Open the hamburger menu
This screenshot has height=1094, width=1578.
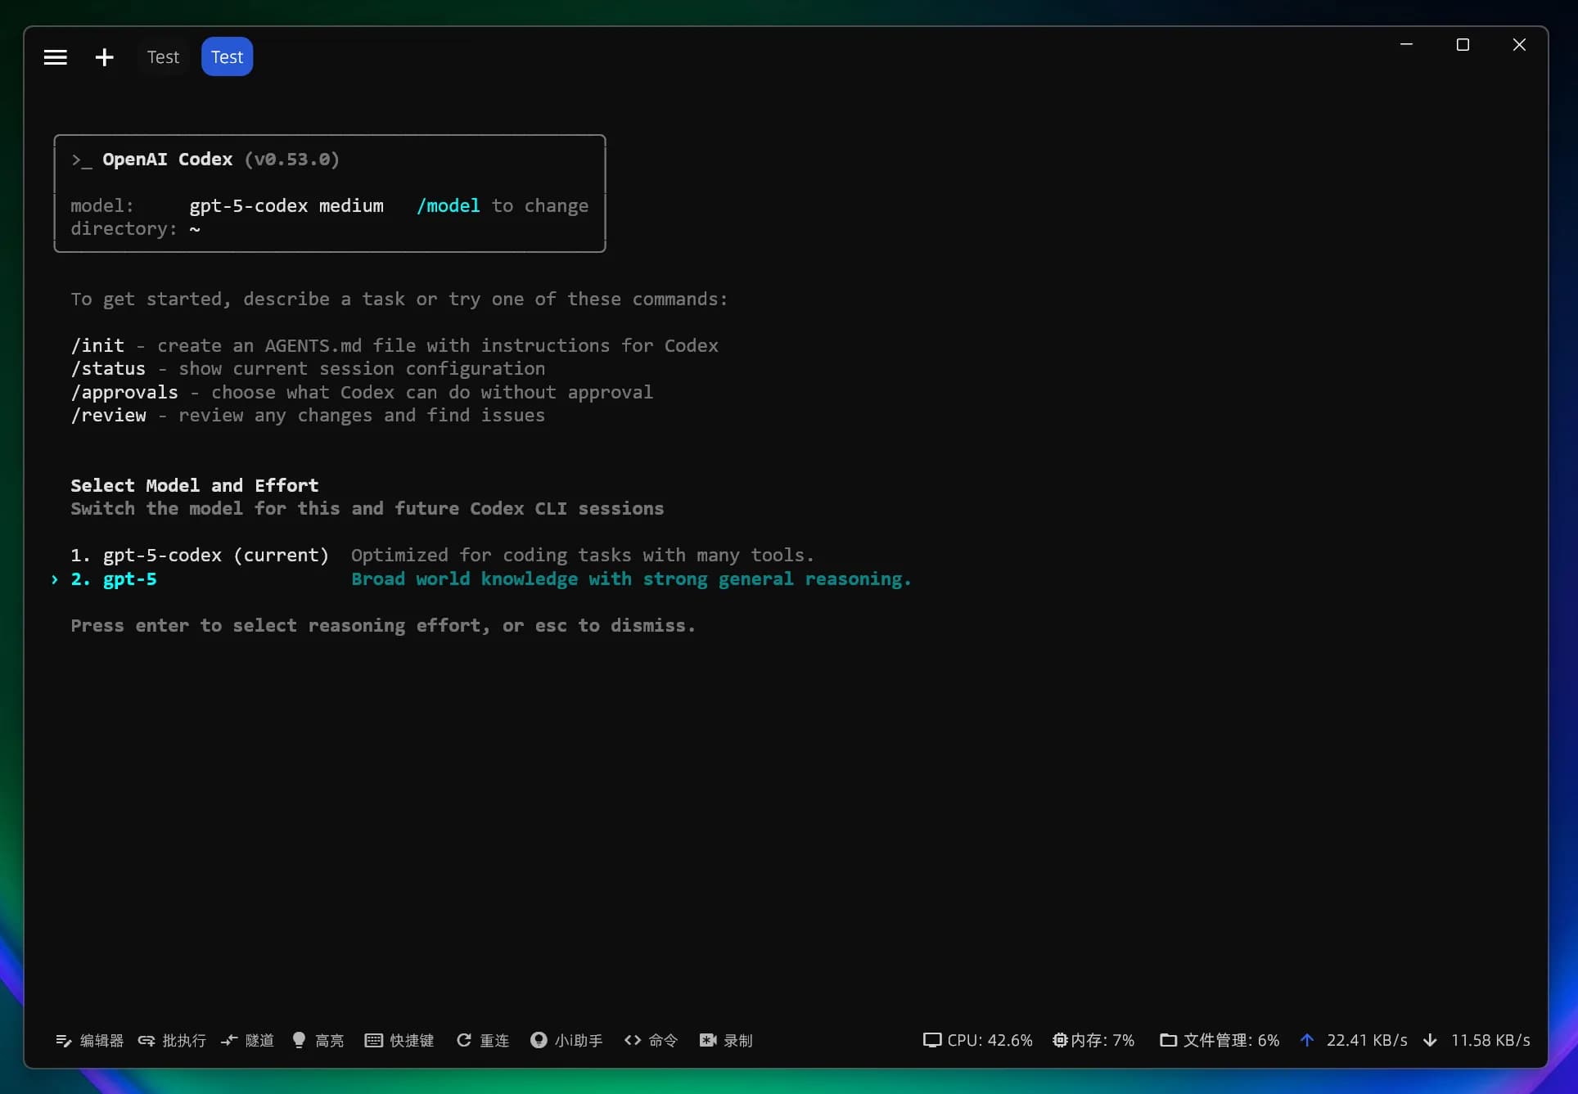(x=55, y=56)
